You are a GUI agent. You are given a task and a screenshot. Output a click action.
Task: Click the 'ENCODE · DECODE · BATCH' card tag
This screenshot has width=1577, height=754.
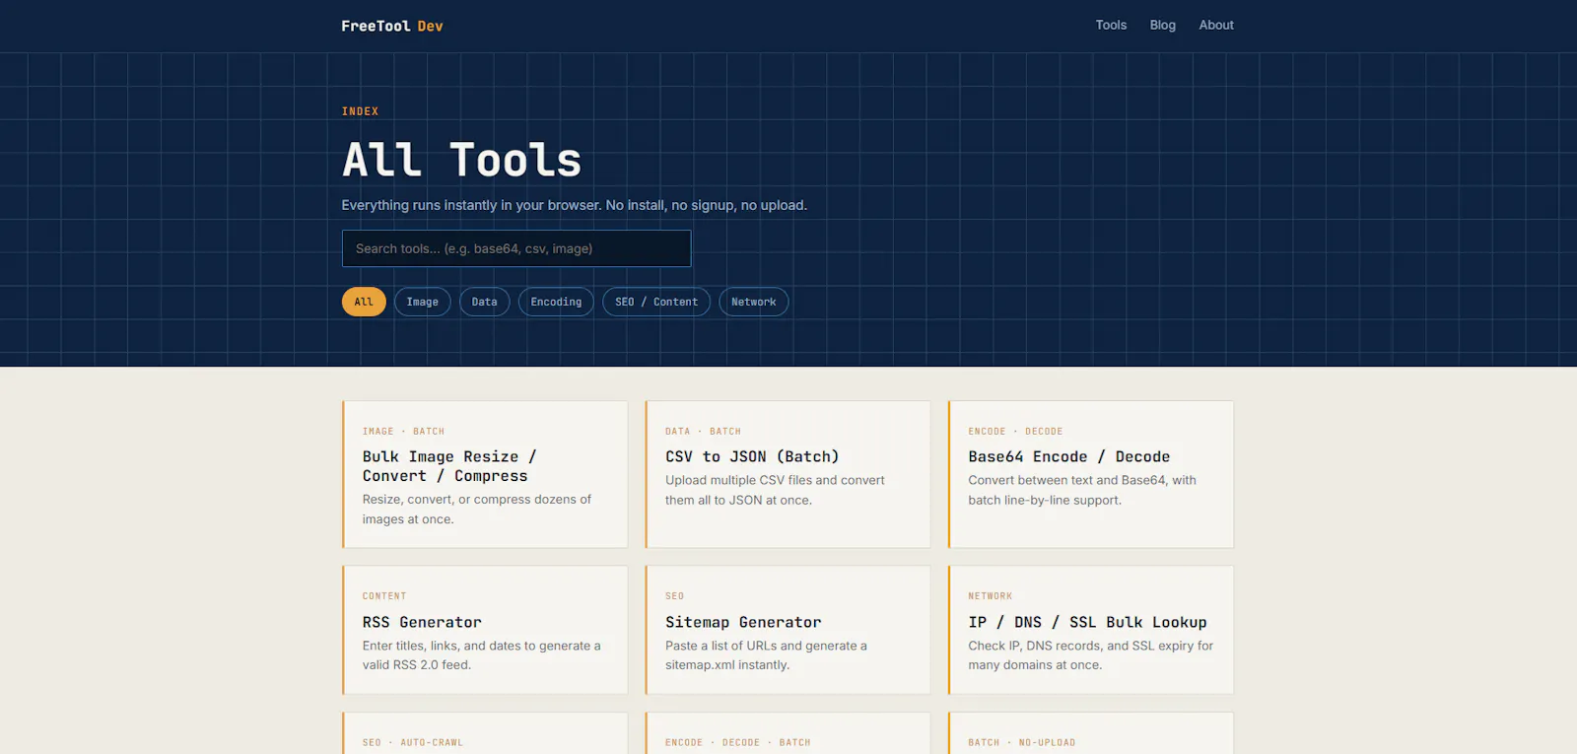tap(737, 743)
